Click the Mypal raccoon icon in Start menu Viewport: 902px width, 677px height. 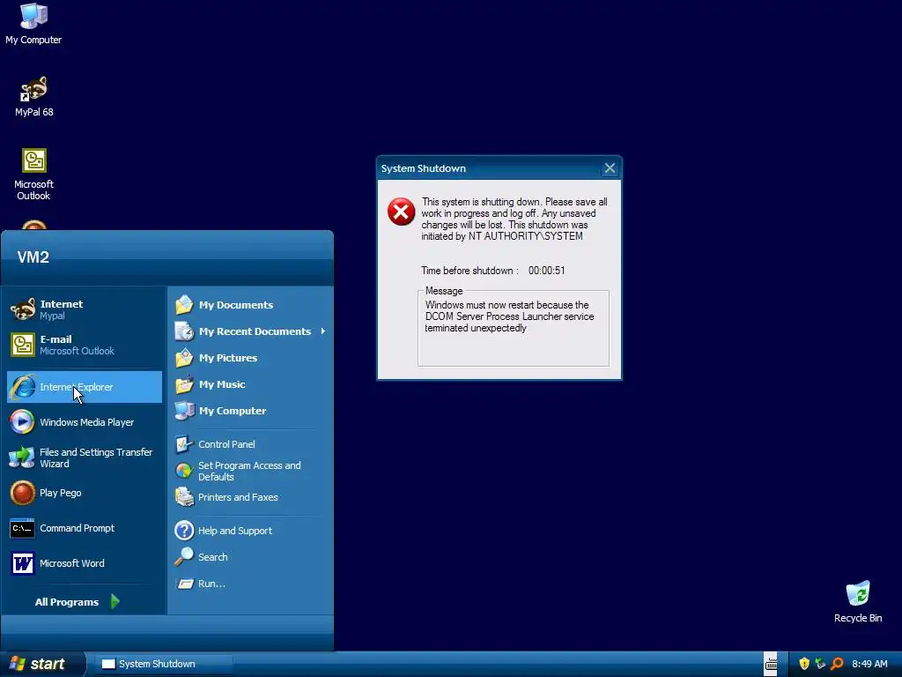(23, 309)
